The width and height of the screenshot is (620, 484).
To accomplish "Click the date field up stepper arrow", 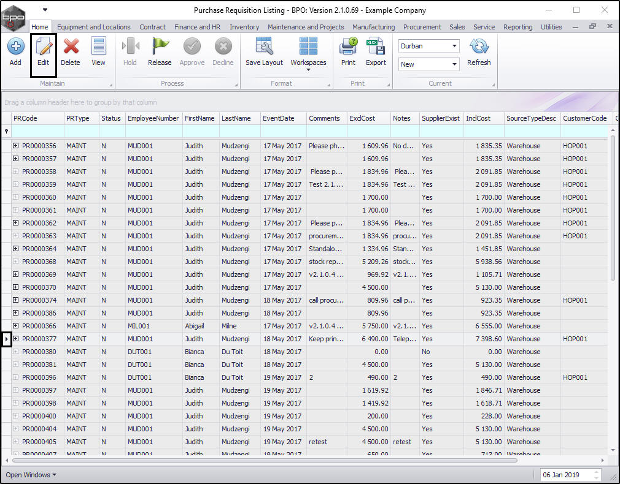I will point(596,472).
